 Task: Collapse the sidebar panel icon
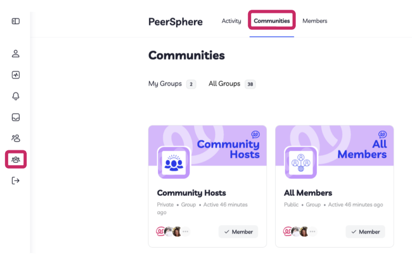[16, 21]
